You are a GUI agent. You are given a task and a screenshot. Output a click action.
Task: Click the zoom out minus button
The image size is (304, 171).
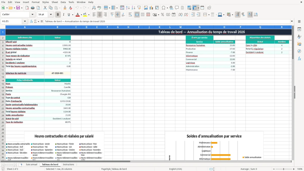click(274, 169)
